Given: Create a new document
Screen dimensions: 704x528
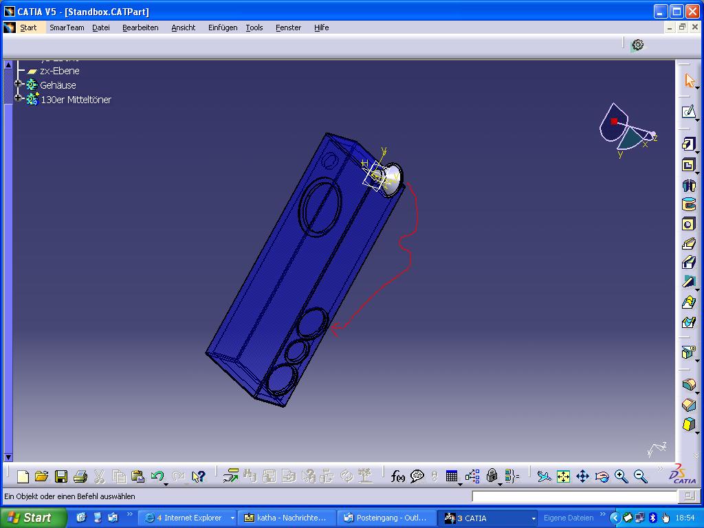Looking at the screenshot, I should tap(23, 476).
